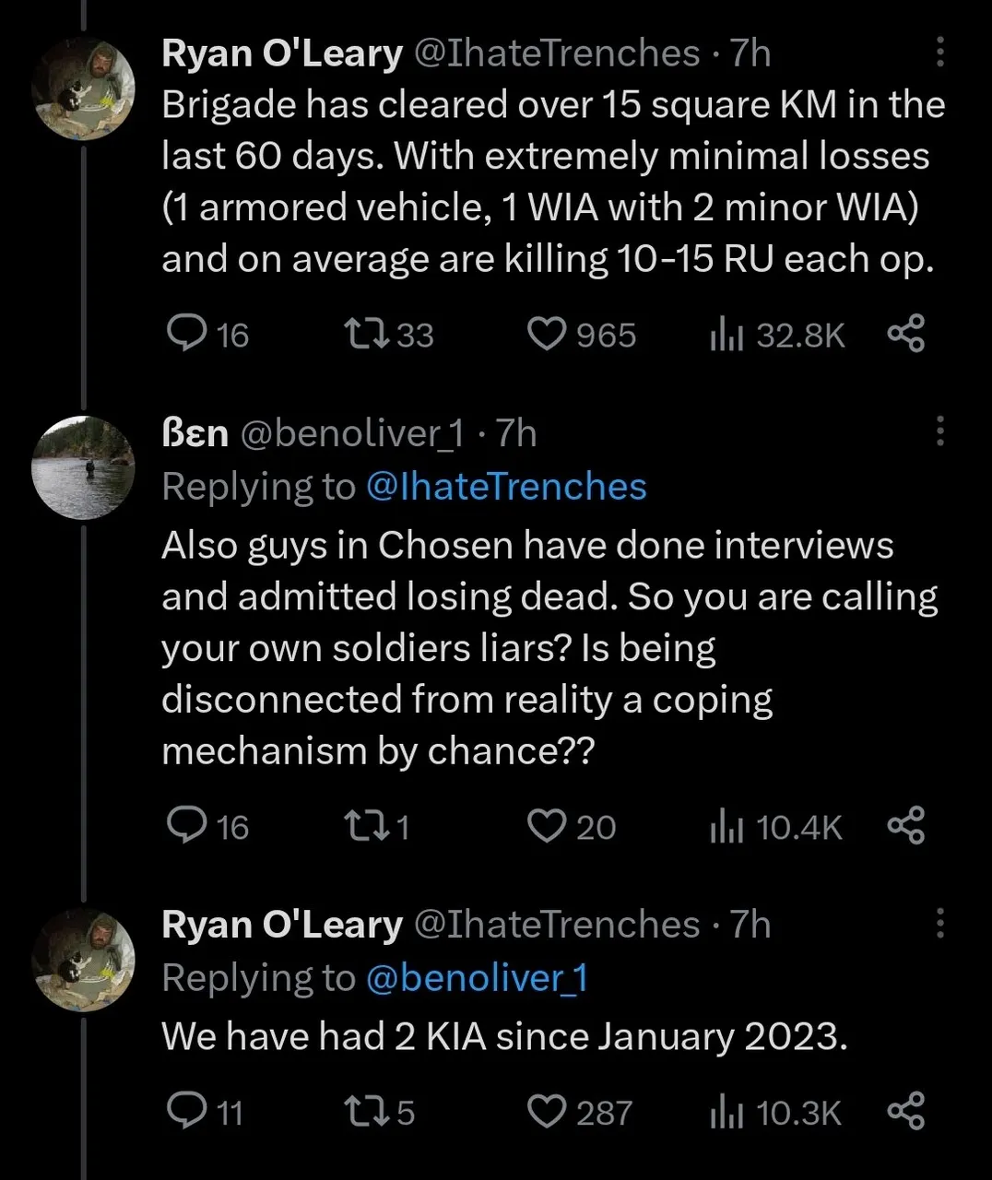Screen dimensions: 992x1180
Task: Retweet the Ben tweet with 1 repost
Action: [360, 826]
